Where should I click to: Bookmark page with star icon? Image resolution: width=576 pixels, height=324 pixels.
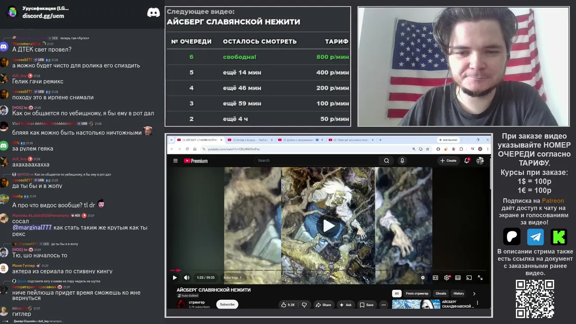point(427,149)
